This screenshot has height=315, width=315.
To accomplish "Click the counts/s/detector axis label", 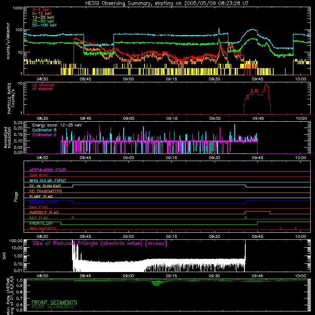I will [x=8, y=41].
